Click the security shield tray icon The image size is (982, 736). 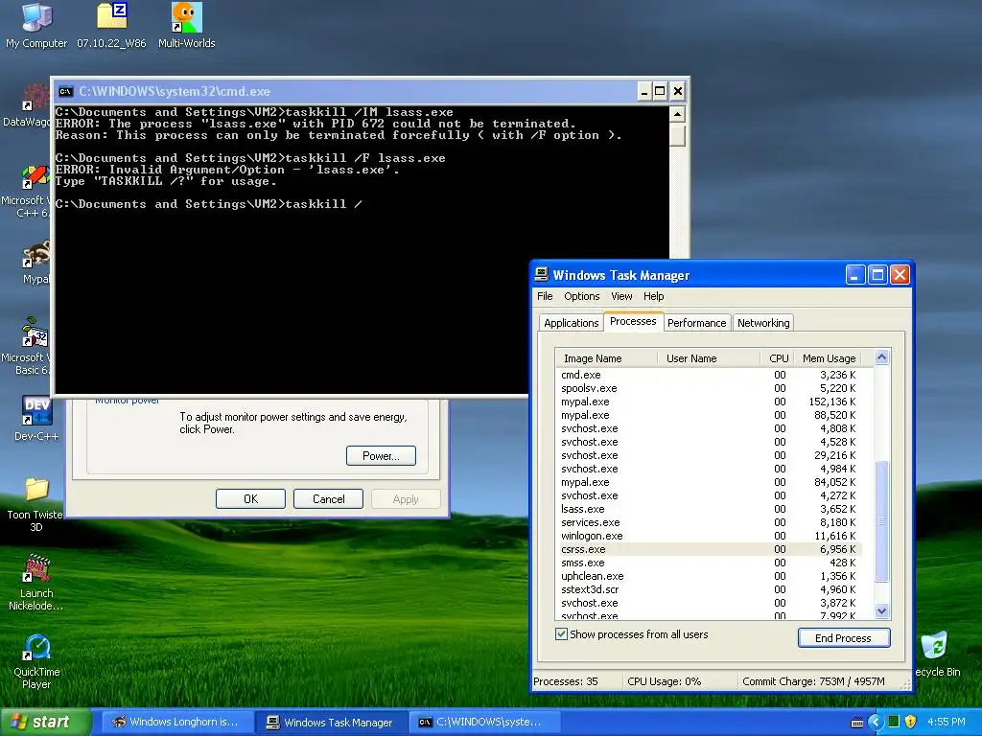(x=911, y=722)
